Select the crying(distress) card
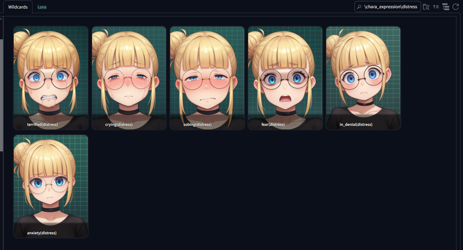This screenshot has height=250, width=463. [129, 78]
